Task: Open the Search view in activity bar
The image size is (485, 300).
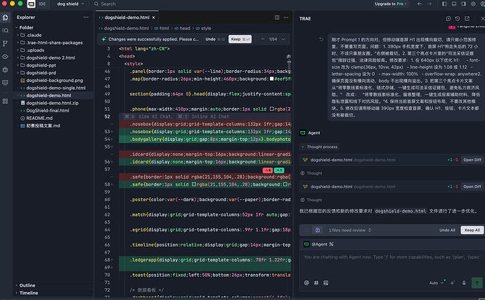Action: [x=5, y=31]
